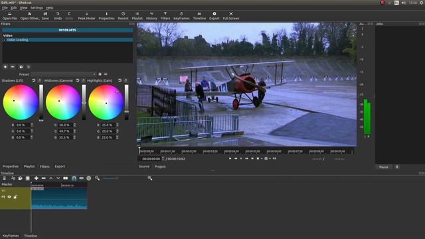Open Keyframes from the main toolbar

[x=181, y=16]
